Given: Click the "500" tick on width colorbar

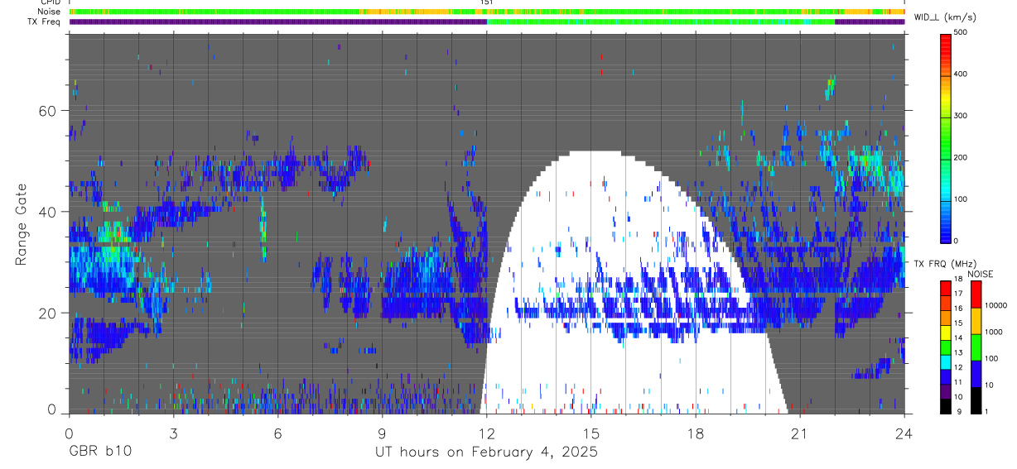Looking at the screenshot, I should point(961,32).
